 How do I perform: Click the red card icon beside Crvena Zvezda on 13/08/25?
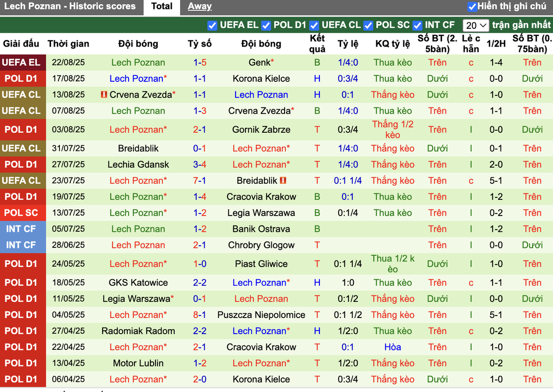click(104, 95)
